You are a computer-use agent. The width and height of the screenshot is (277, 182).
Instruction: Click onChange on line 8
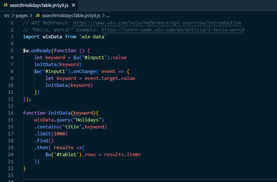(84, 71)
